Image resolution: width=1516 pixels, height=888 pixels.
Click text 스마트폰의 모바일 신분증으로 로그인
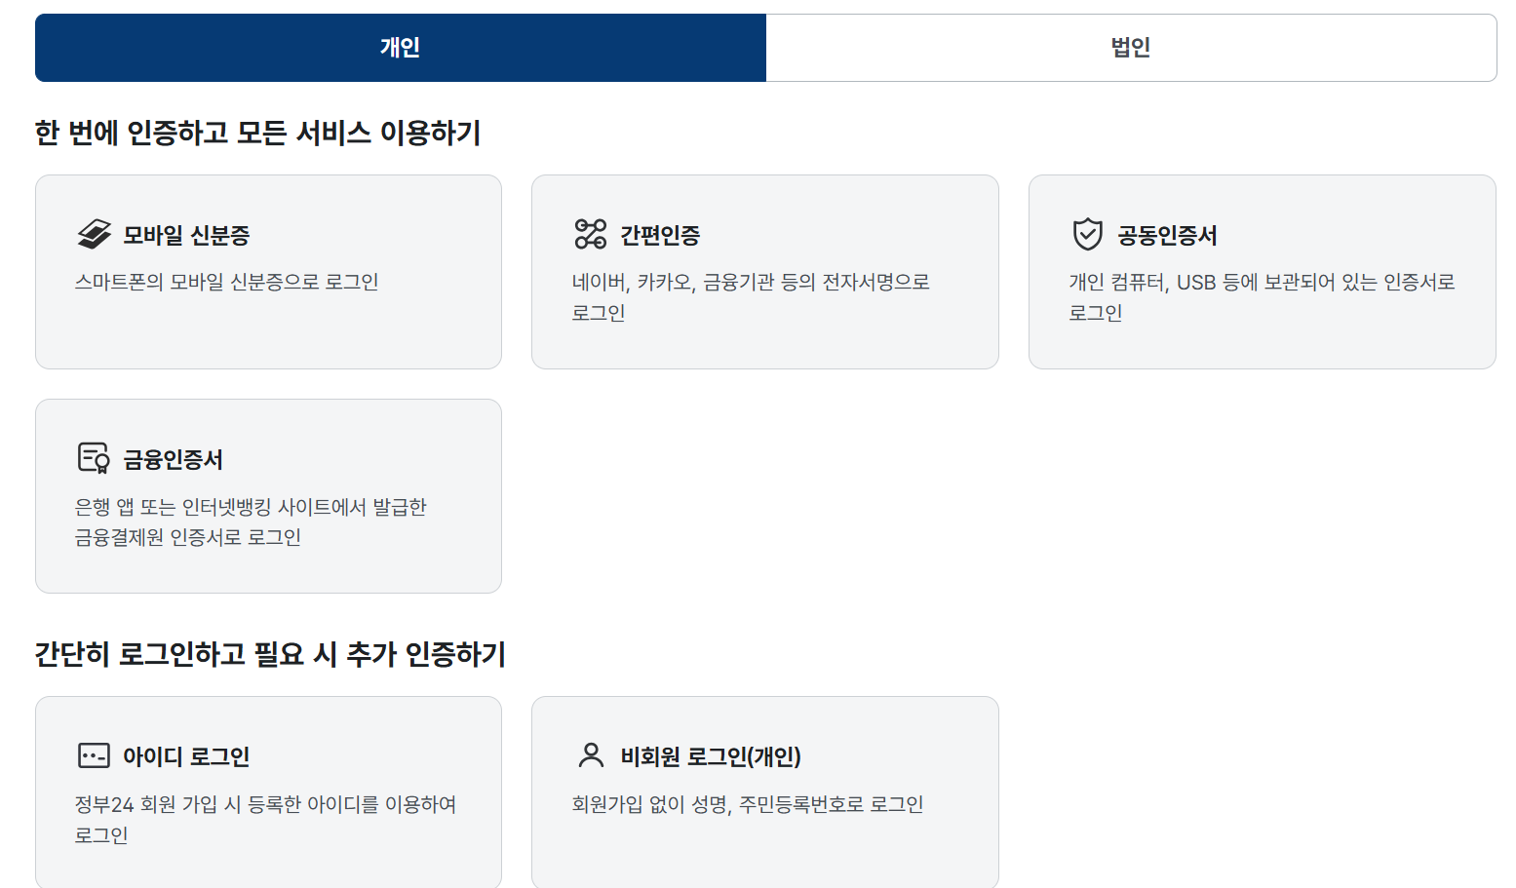click(226, 282)
